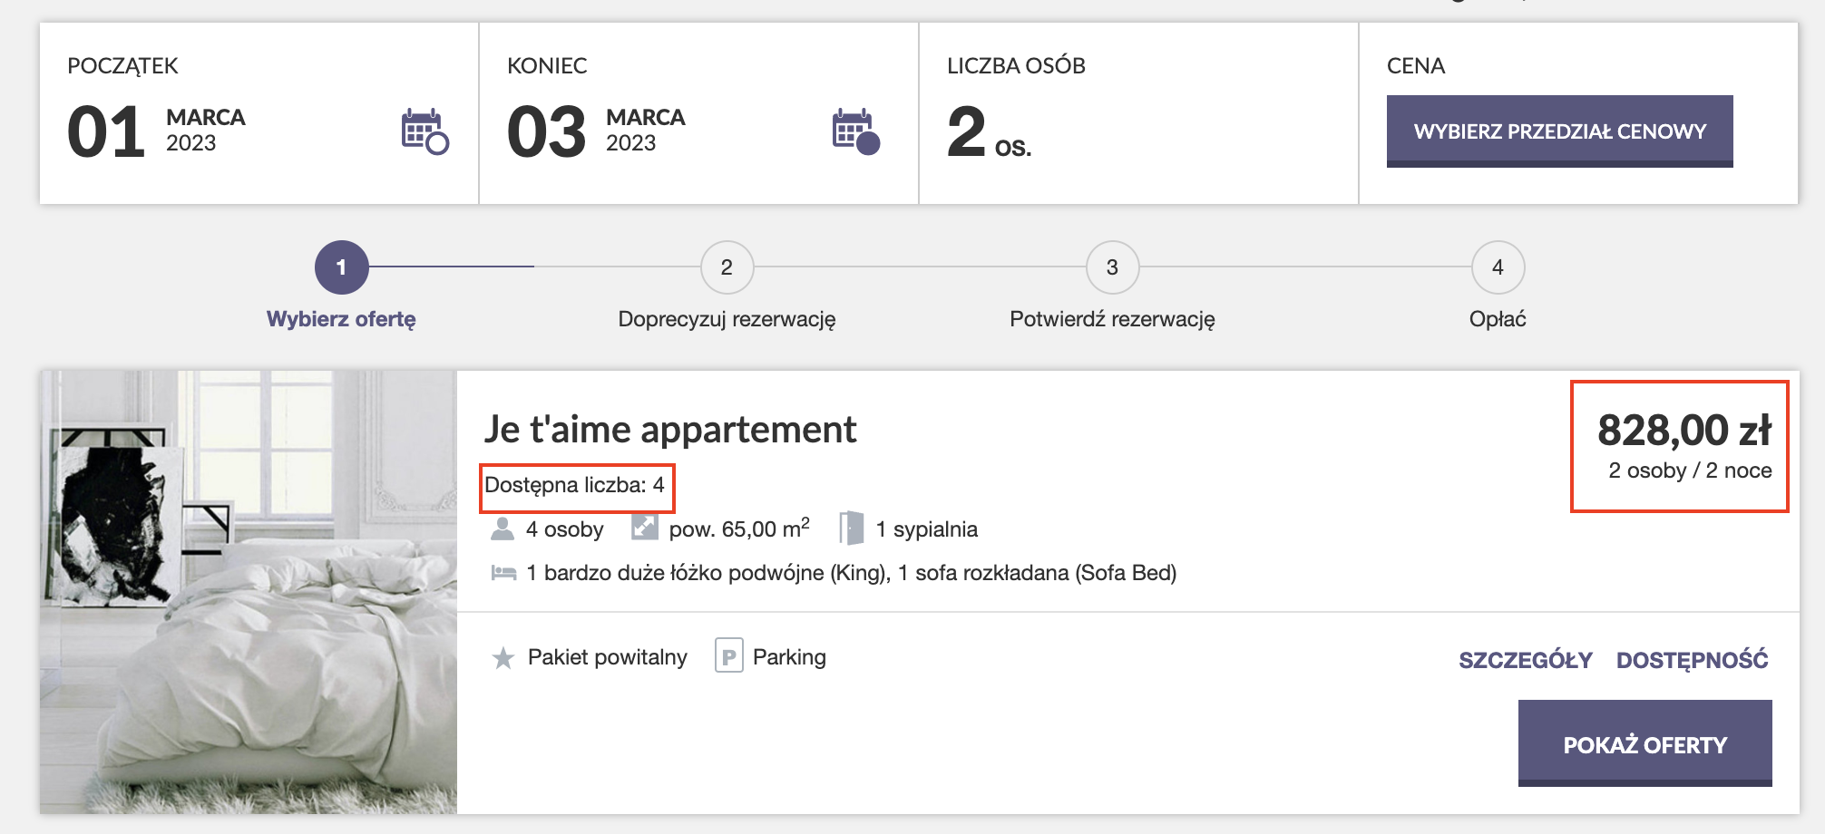This screenshot has width=1825, height=834.
Task: Click the door icon next to 1 sypialnia
Action: click(x=851, y=528)
